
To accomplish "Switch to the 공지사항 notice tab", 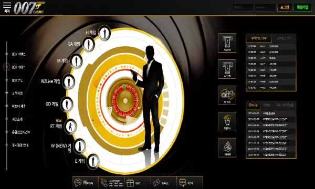I will click(253, 105).
